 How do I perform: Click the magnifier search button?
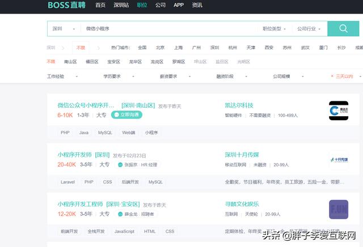pos(344,28)
